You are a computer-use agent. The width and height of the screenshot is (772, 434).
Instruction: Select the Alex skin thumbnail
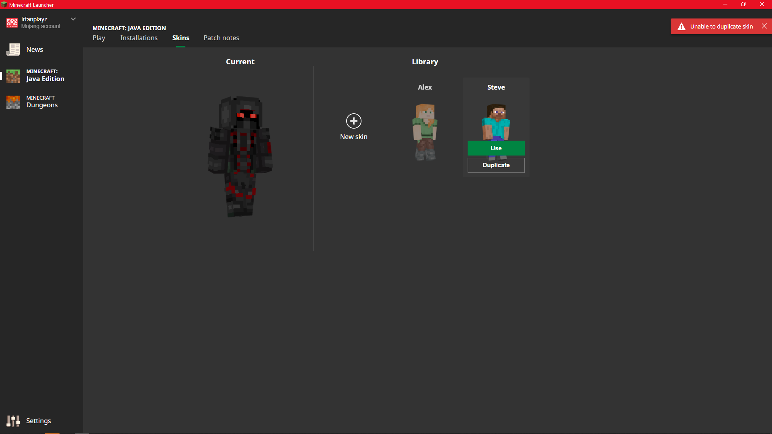[x=425, y=132]
